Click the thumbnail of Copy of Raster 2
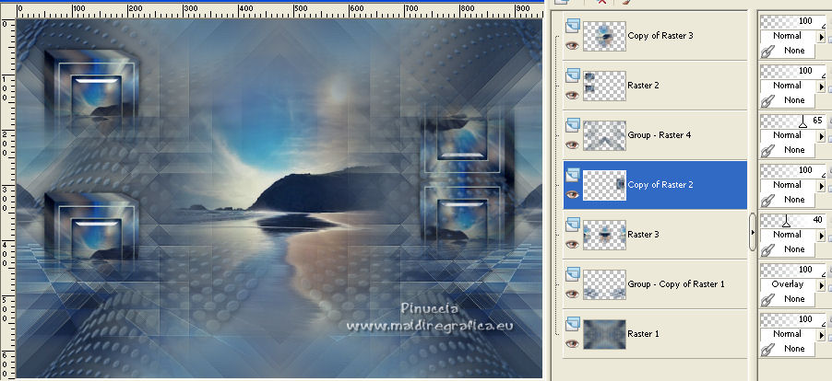The height and width of the screenshot is (381, 832). pos(604,185)
